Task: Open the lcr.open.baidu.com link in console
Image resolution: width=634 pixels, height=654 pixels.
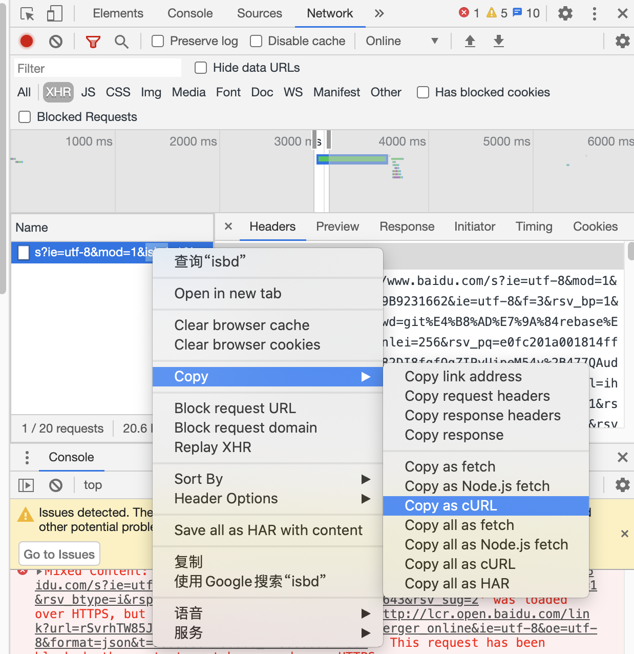Action: tap(487, 614)
